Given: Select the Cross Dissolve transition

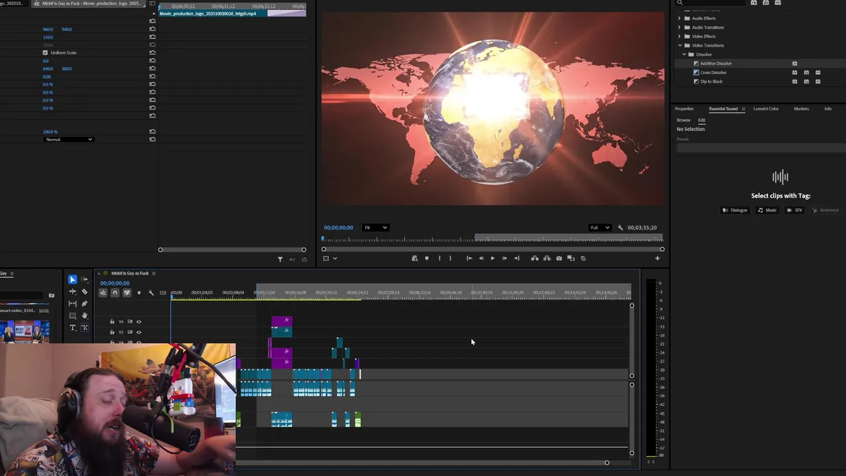Looking at the screenshot, I should point(712,73).
